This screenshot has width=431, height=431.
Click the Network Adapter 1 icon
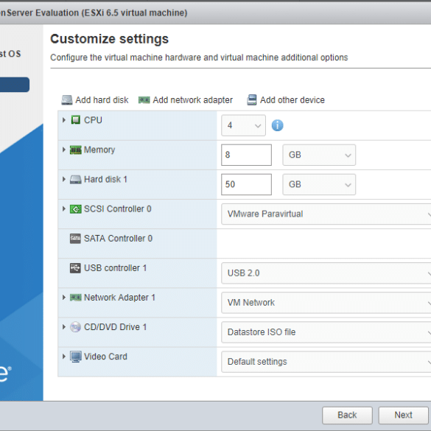[76, 298]
